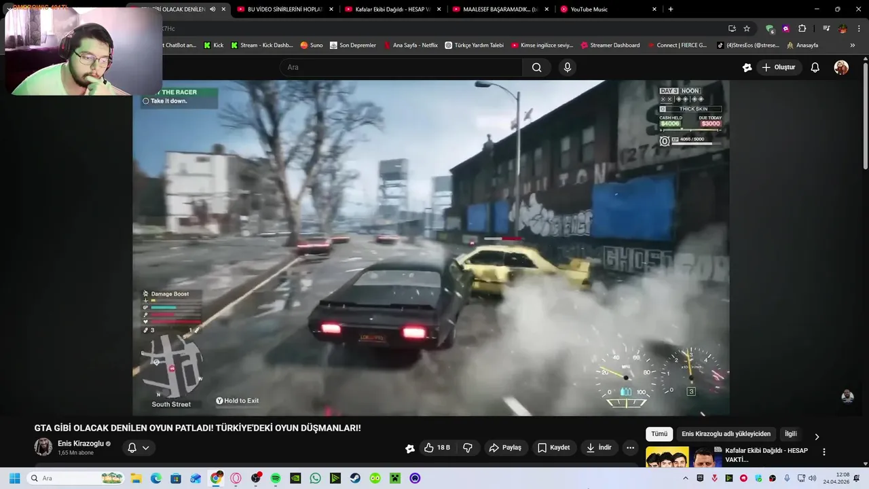The height and width of the screenshot is (489, 869).
Task: Click the green extension icon with badge
Action: click(770, 29)
